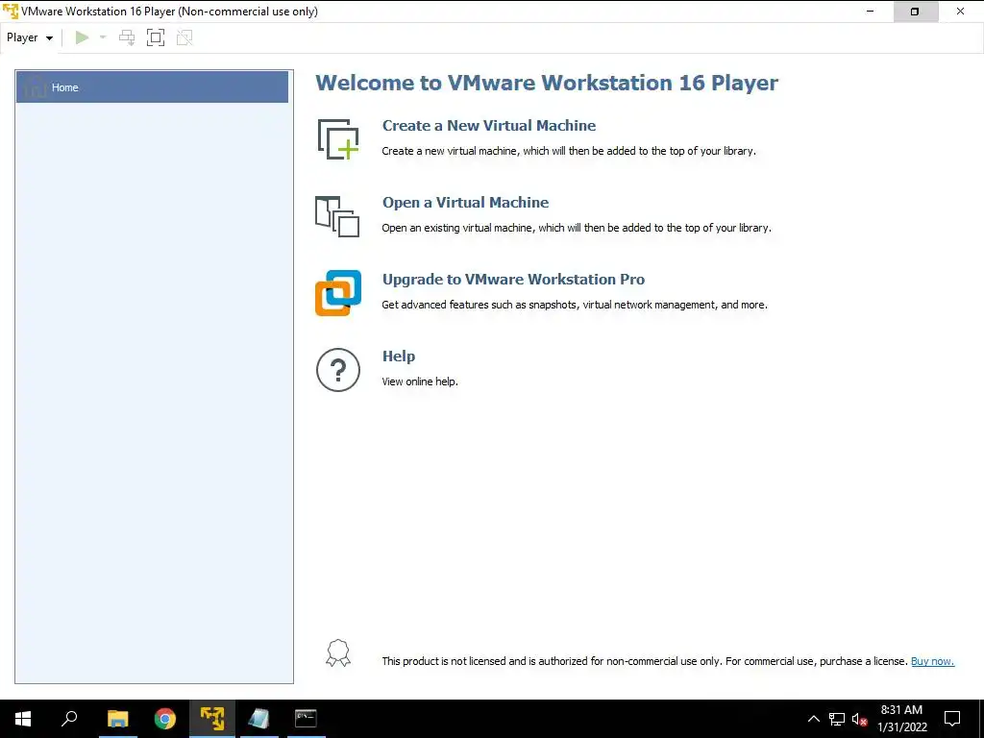Open the notepad-style app on the taskbar
The width and height of the screenshot is (984, 738).
coord(258,719)
